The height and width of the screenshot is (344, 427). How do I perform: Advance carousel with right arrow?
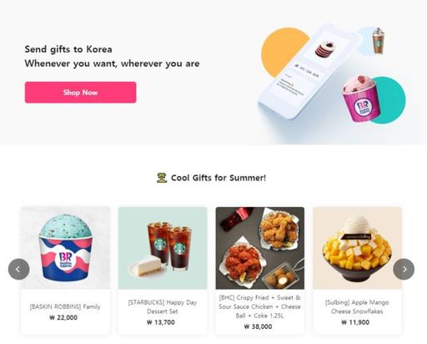(404, 269)
